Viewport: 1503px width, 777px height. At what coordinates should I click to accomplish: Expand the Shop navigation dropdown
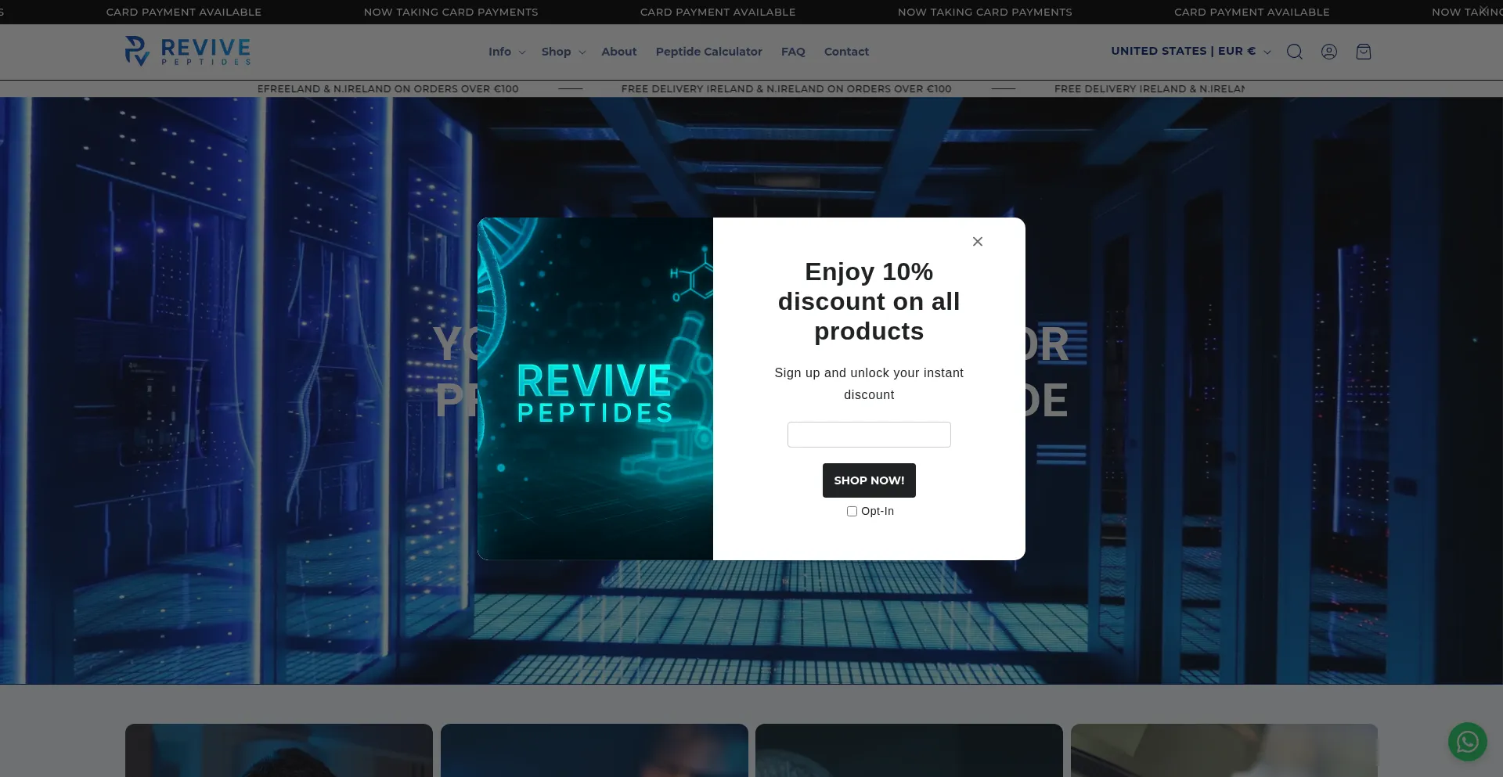pos(562,52)
